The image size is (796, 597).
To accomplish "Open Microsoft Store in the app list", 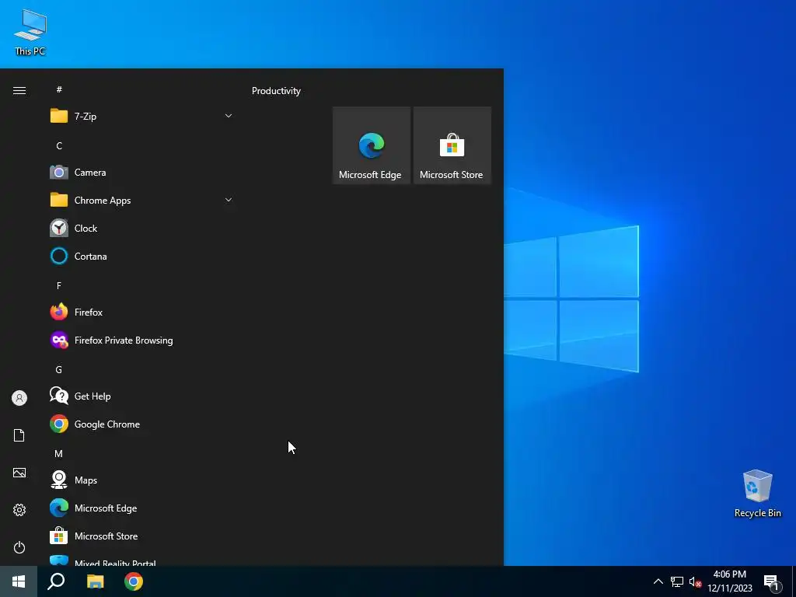I will click(x=141, y=536).
